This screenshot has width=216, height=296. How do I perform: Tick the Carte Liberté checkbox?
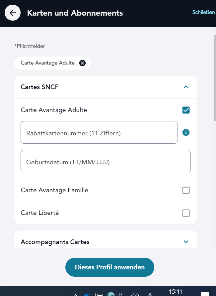click(x=186, y=213)
